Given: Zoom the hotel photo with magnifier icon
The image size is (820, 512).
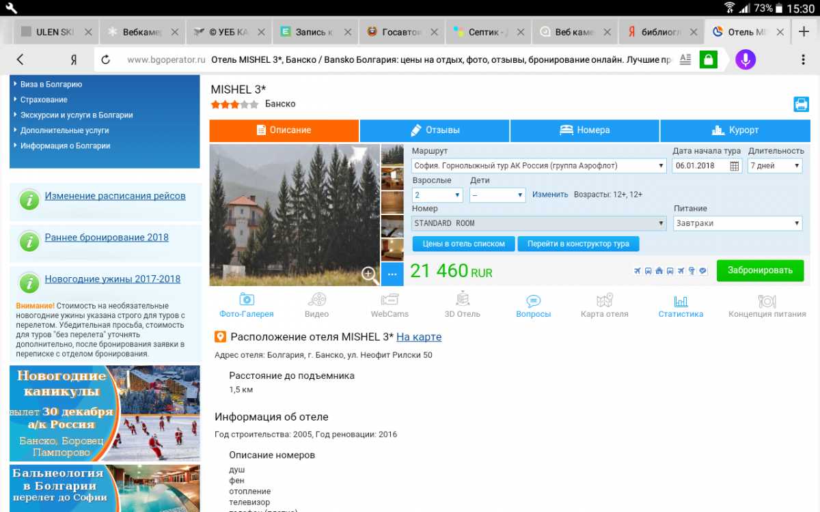Looking at the screenshot, I should [370, 274].
